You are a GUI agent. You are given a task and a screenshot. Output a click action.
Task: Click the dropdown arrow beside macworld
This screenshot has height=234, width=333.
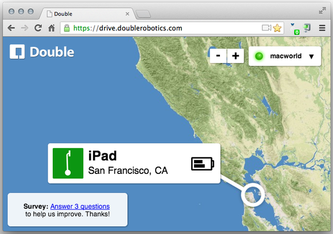(x=311, y=57)
